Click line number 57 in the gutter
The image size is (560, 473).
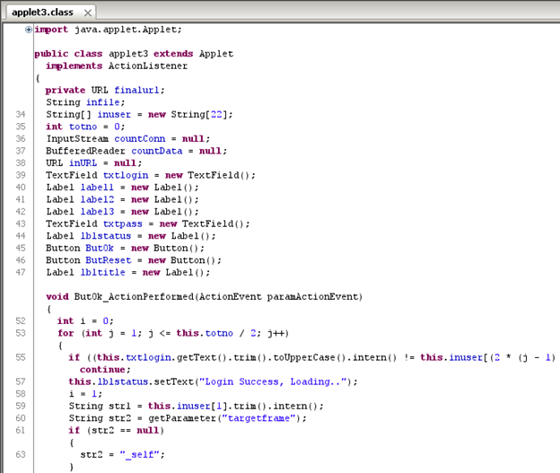[20, 381]
